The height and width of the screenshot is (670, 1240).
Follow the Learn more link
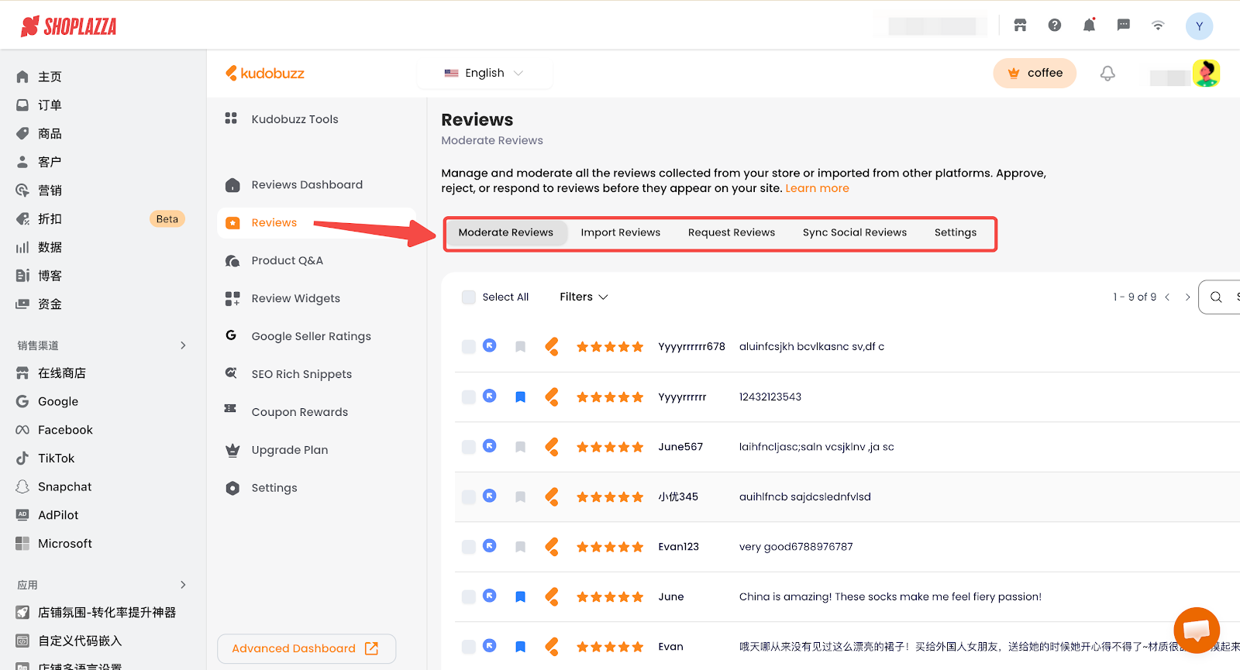click(817, 189)
